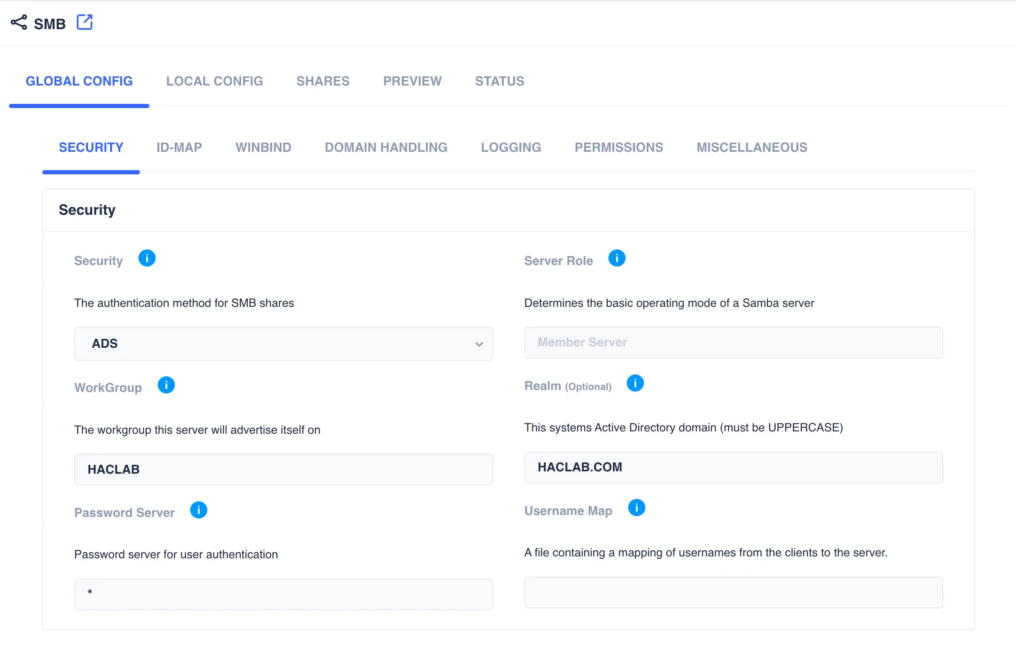Viewport: 1016px width, 672px height.
Task: Switch to the Status tab
Action: tap(500, 81)
